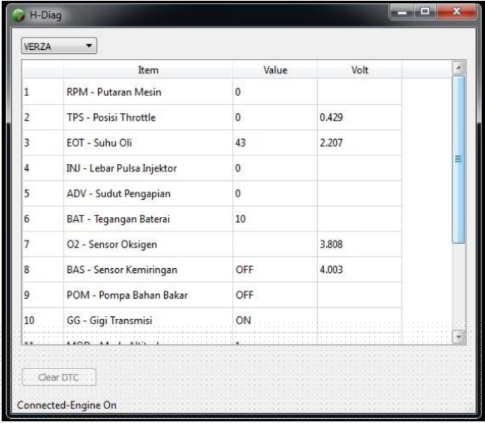Select the BAT - Tegangan Baterai row

118,220
